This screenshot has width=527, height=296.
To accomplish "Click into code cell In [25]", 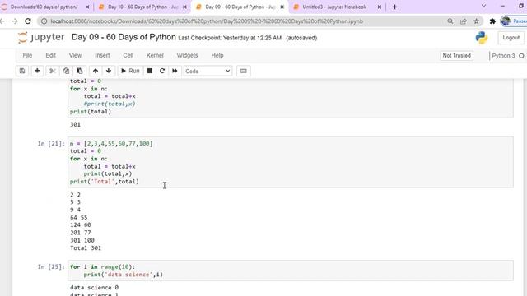I will pyautogui.click(x=291, y=271).
